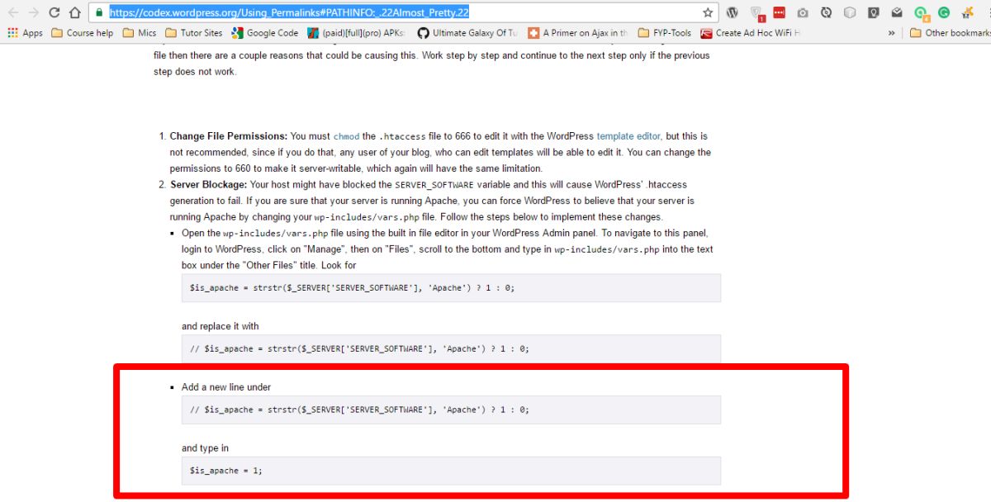Open the Other bookmarks folder

pyautogui.click(x=949, y=33)
